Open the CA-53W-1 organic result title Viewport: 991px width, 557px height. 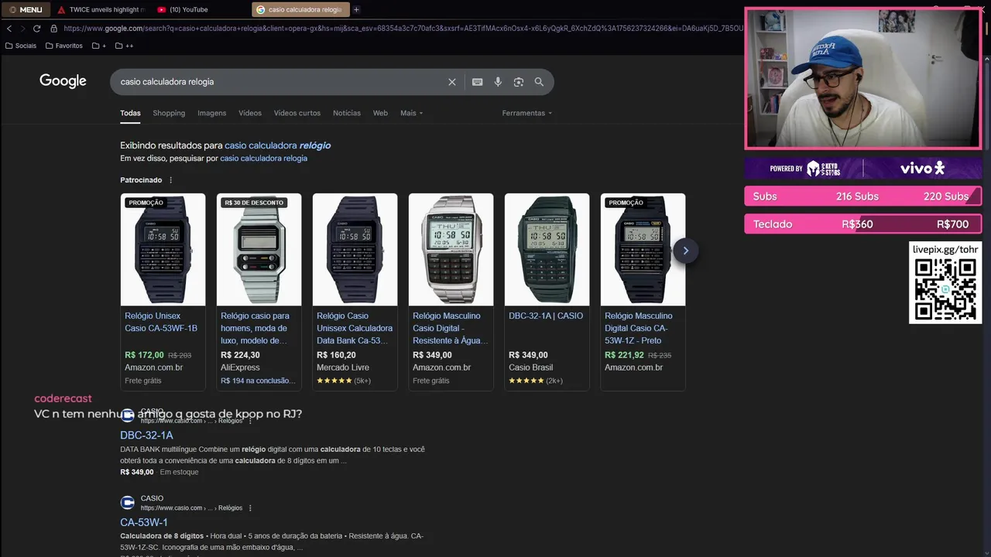[x=144, y=522]
